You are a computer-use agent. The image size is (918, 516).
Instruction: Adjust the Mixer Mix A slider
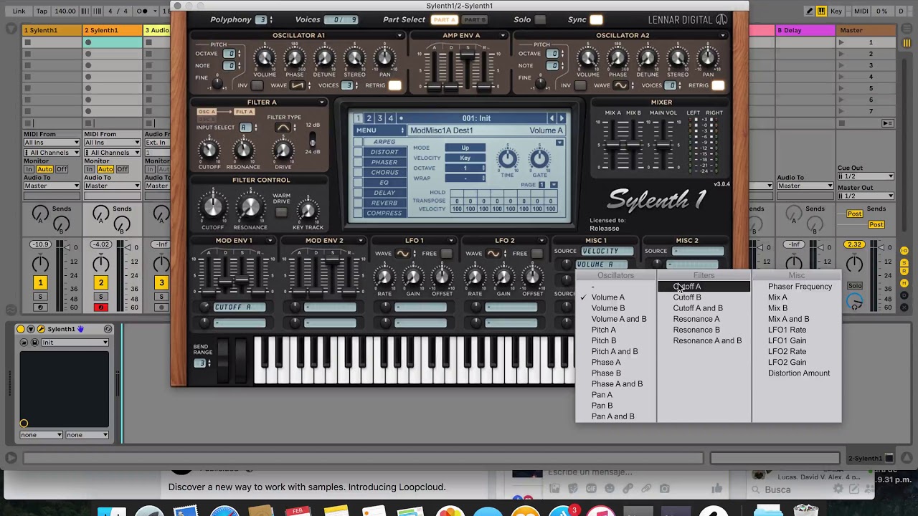[612, 145]
